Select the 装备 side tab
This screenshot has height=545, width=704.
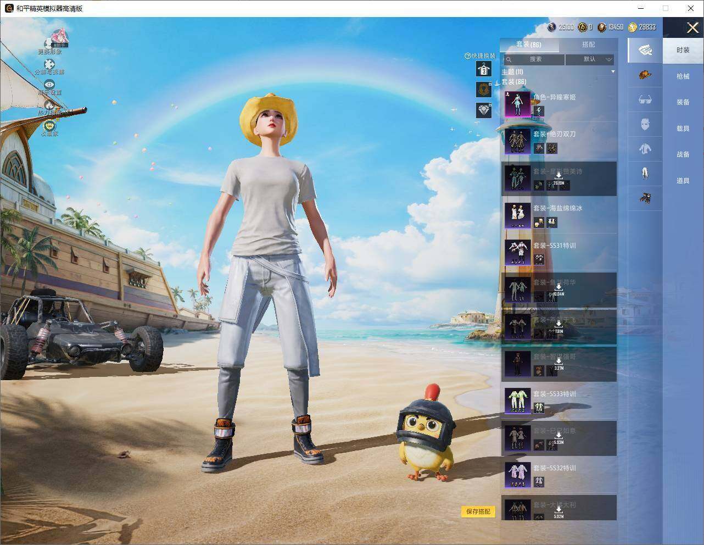point(683,102)
